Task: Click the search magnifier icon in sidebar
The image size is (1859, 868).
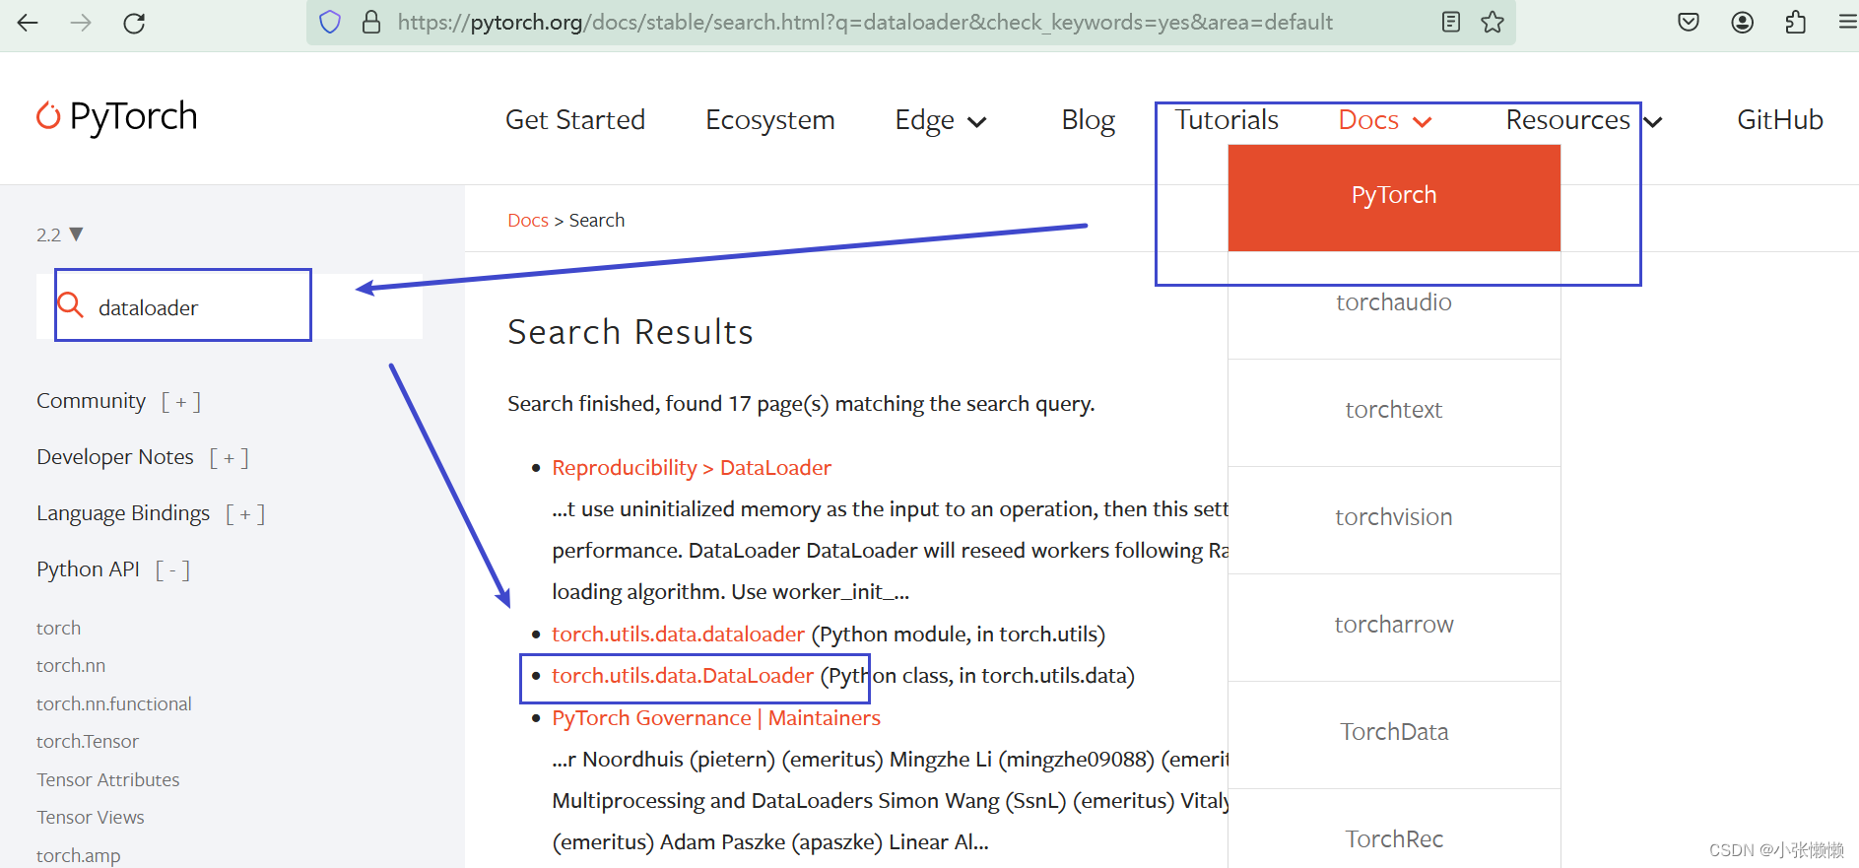Action: click(x=70, y=305)
